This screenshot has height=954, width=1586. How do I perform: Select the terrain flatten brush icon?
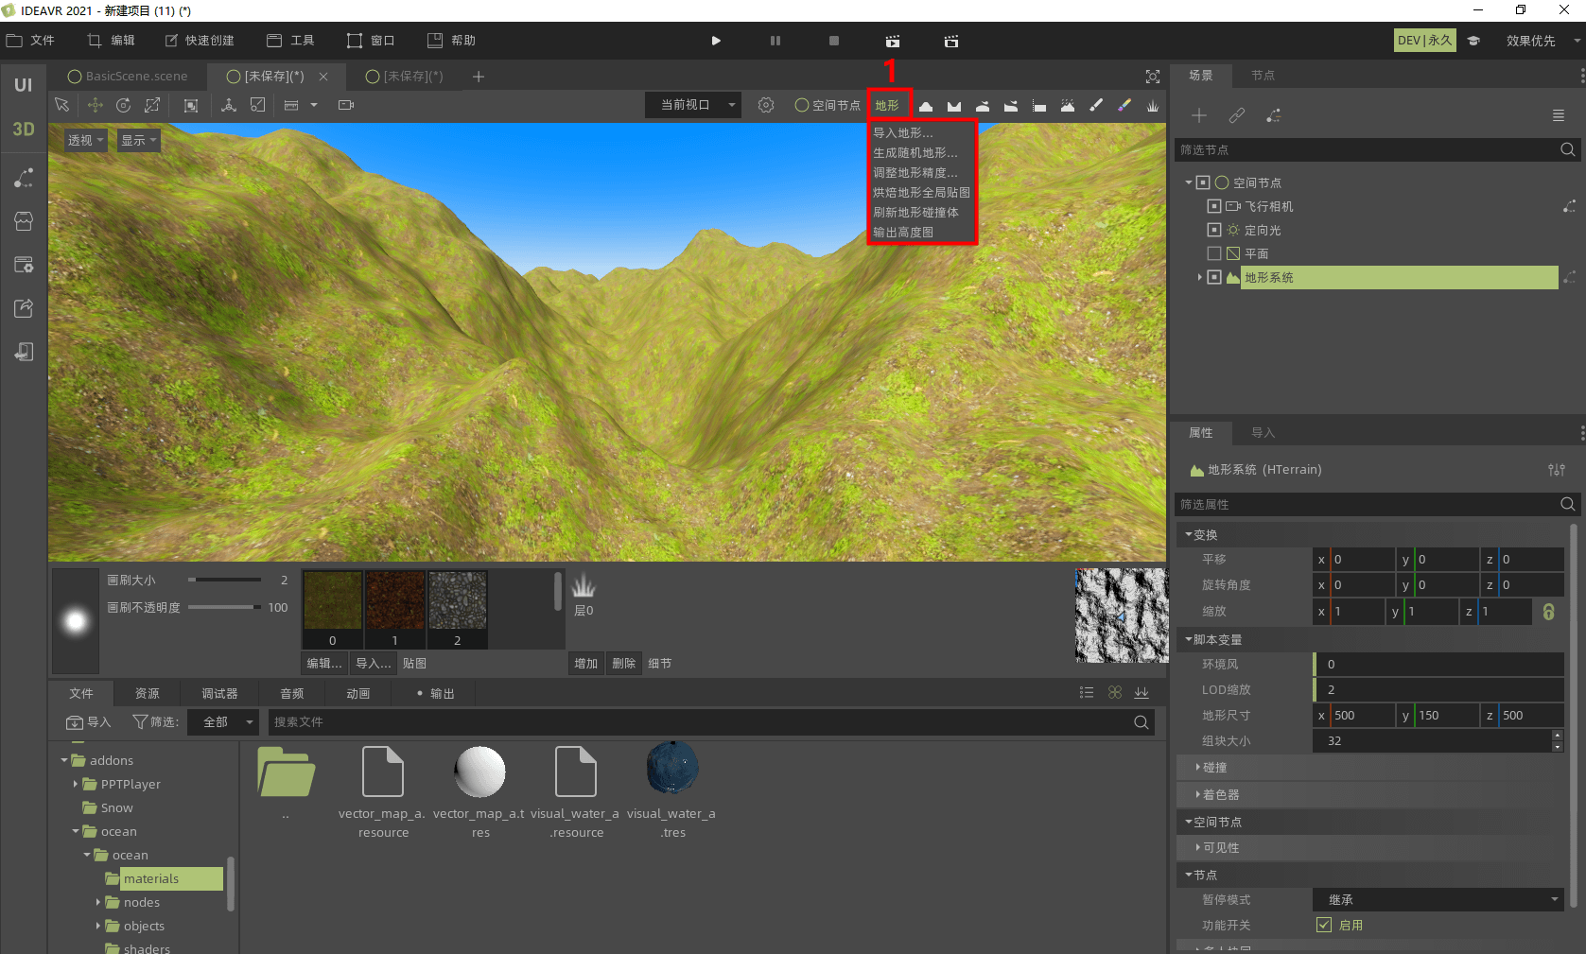tap(1039, 106)
